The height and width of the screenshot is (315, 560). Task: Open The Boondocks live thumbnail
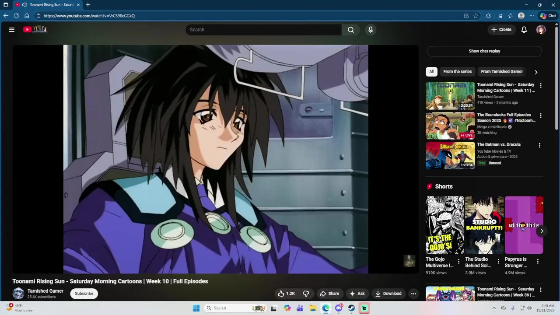point(450,126)
